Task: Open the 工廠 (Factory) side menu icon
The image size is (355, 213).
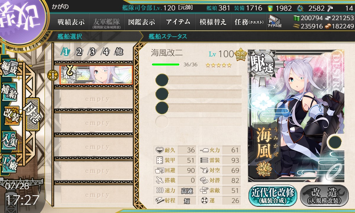Action: click(x=9, y=163)
